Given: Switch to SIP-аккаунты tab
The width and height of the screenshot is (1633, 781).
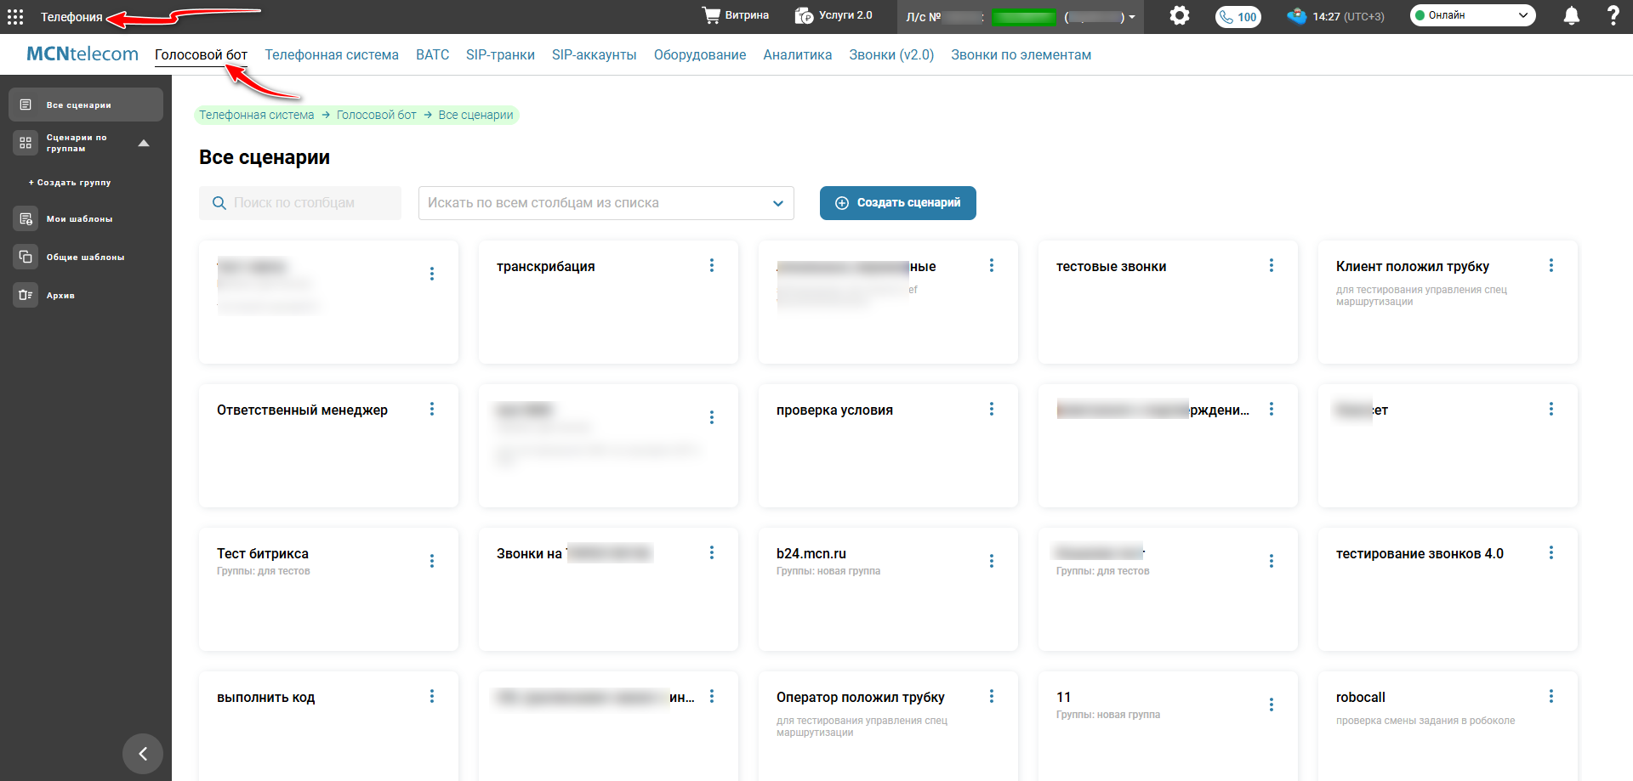Looking at the screenshot, I should (594, 54).
